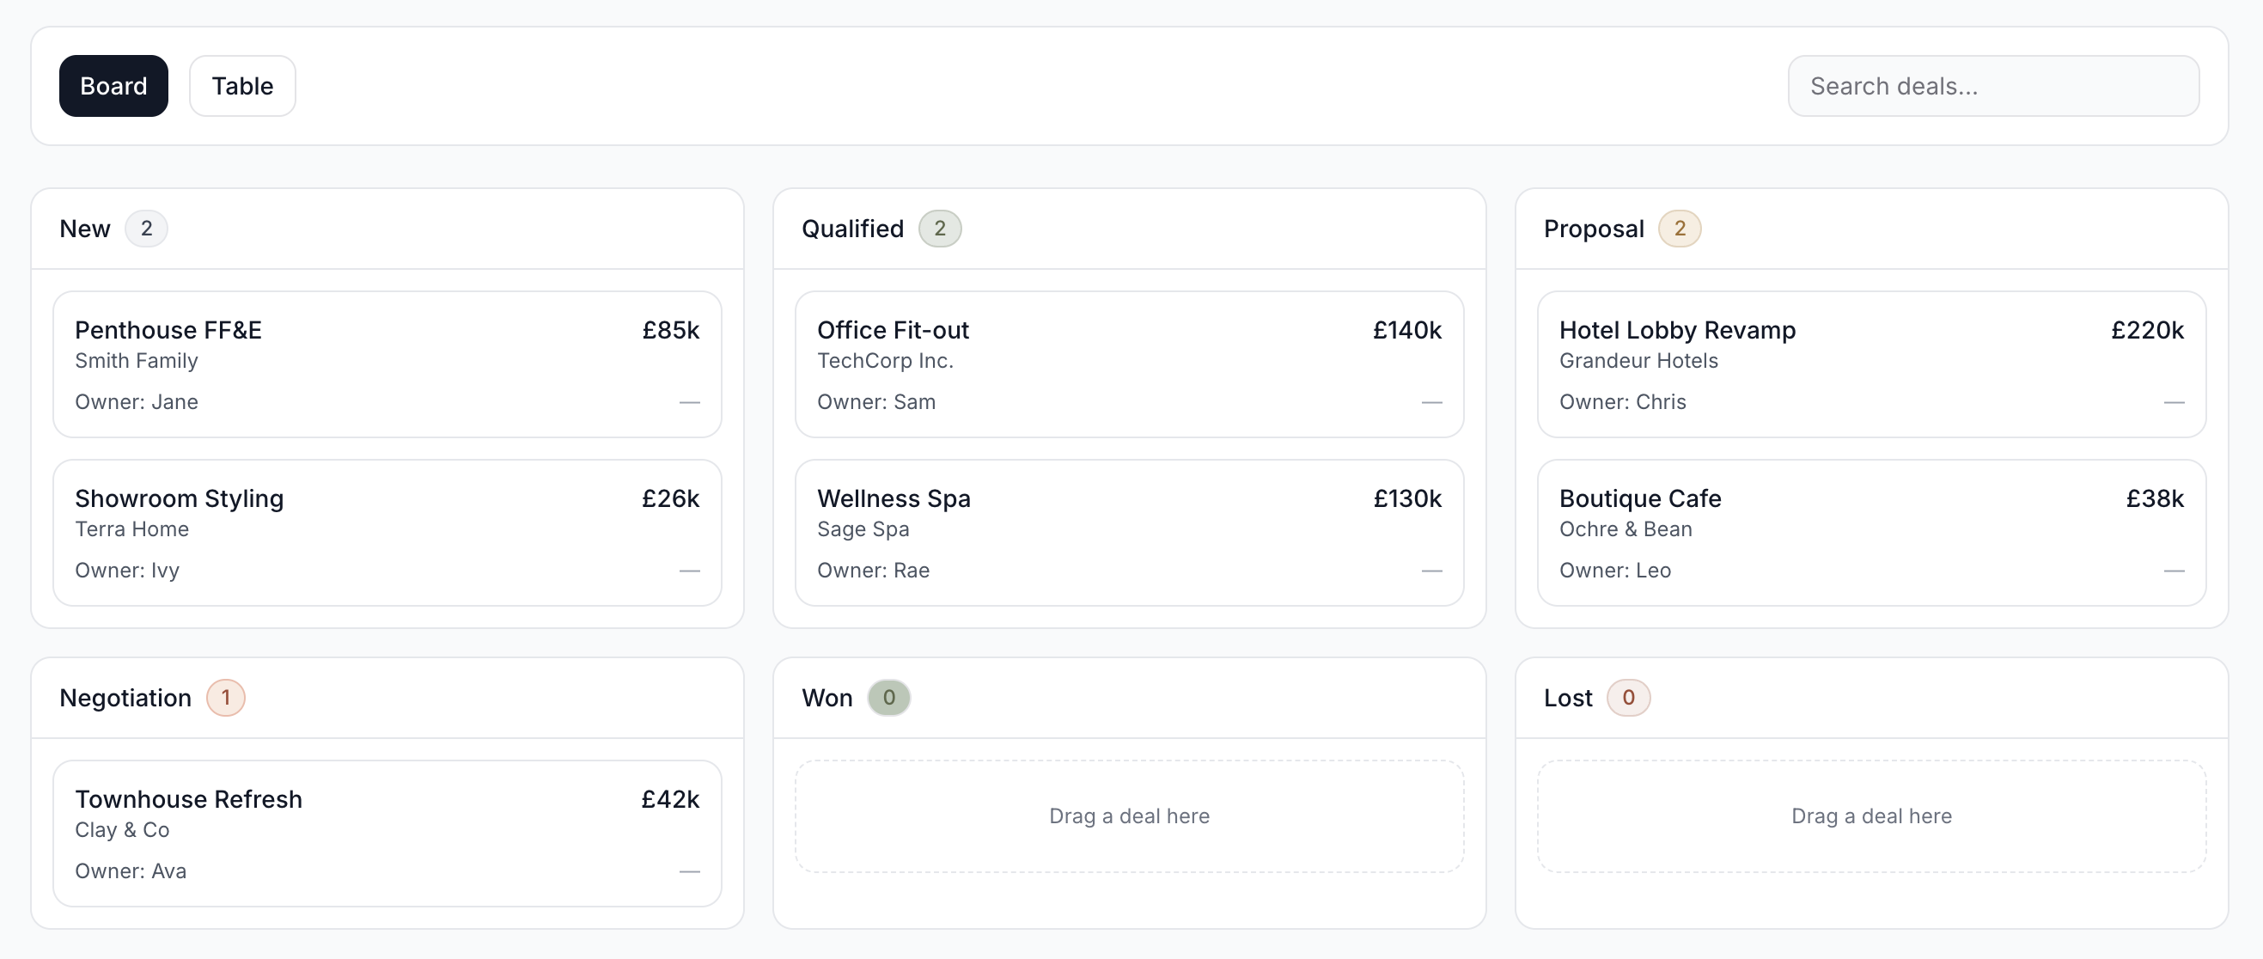Viewport: 2263px width, 959px height.
Task: Click the action handle on Penthouse FF&E card
Action: [x=691, y=402]
